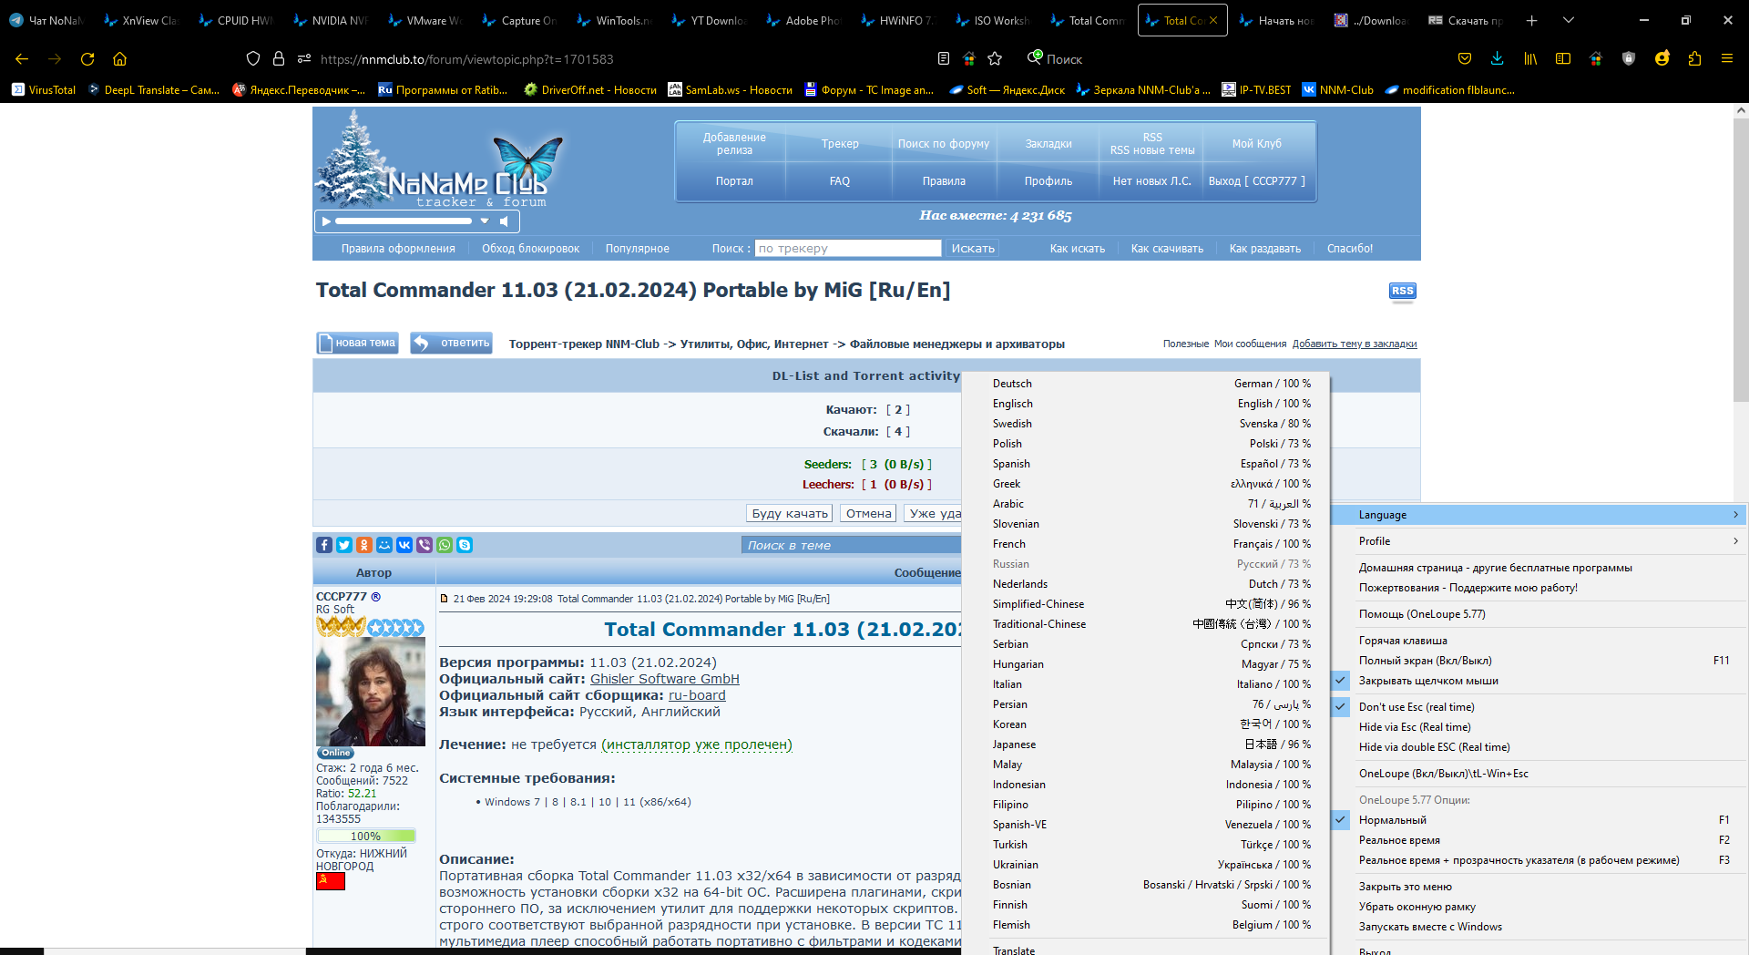Mute the site radio player speaker
The image size is (1749, 955).
pyautogui.click(x=504, y=221)
